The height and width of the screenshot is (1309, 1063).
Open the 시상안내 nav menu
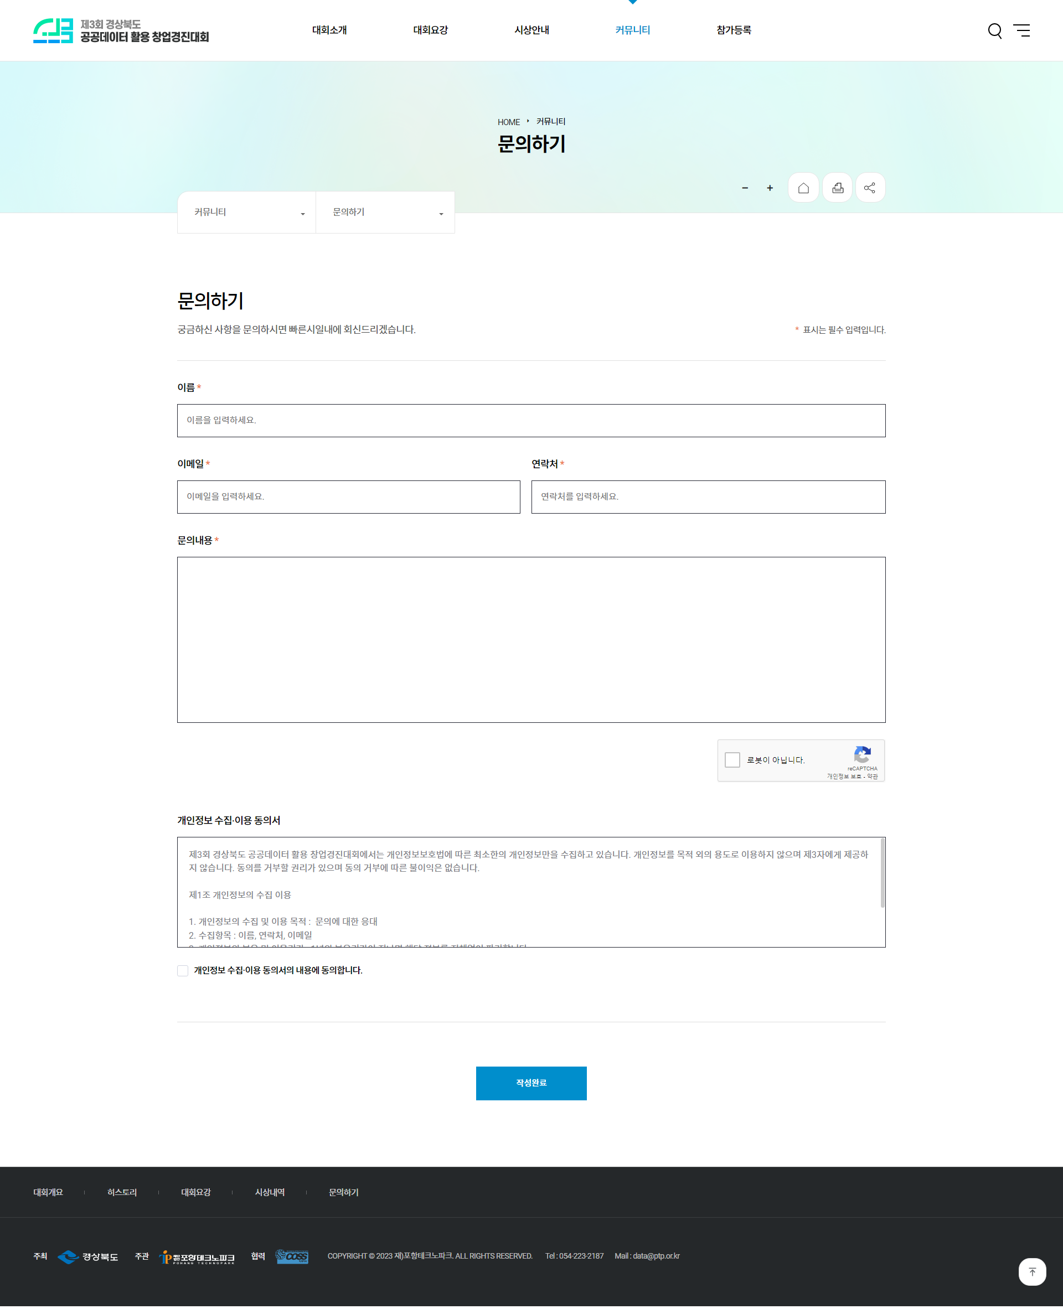(x=531, y=30)
